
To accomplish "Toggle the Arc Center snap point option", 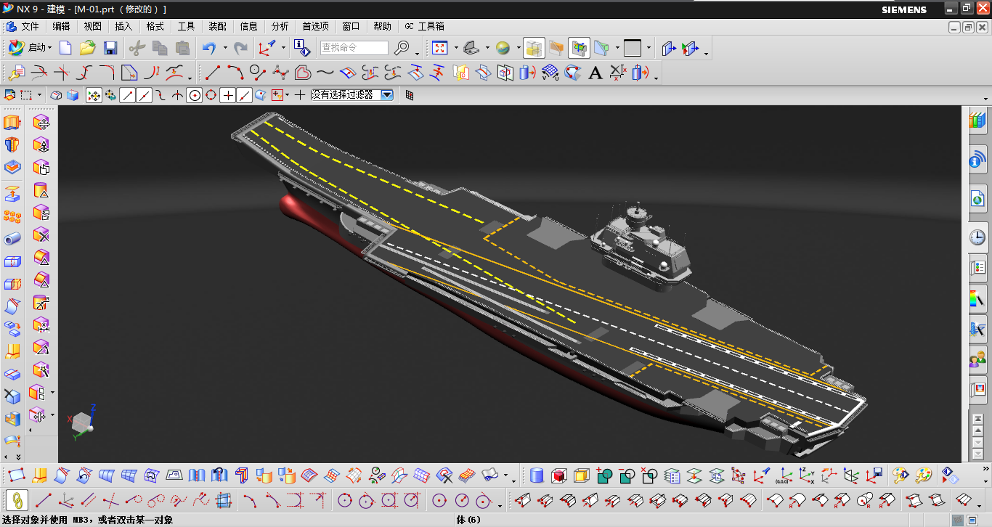I will [194, 95].
